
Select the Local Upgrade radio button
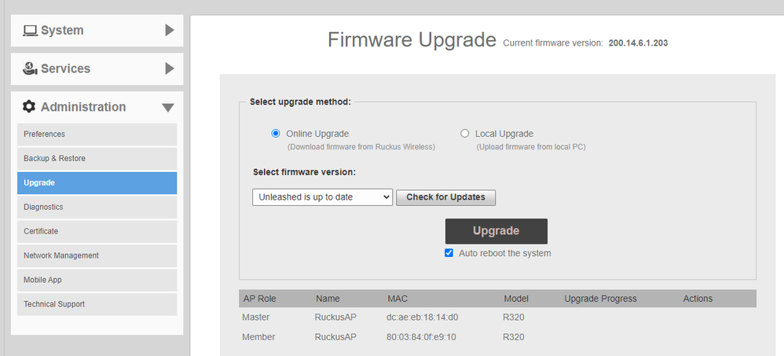coord(464,134)
